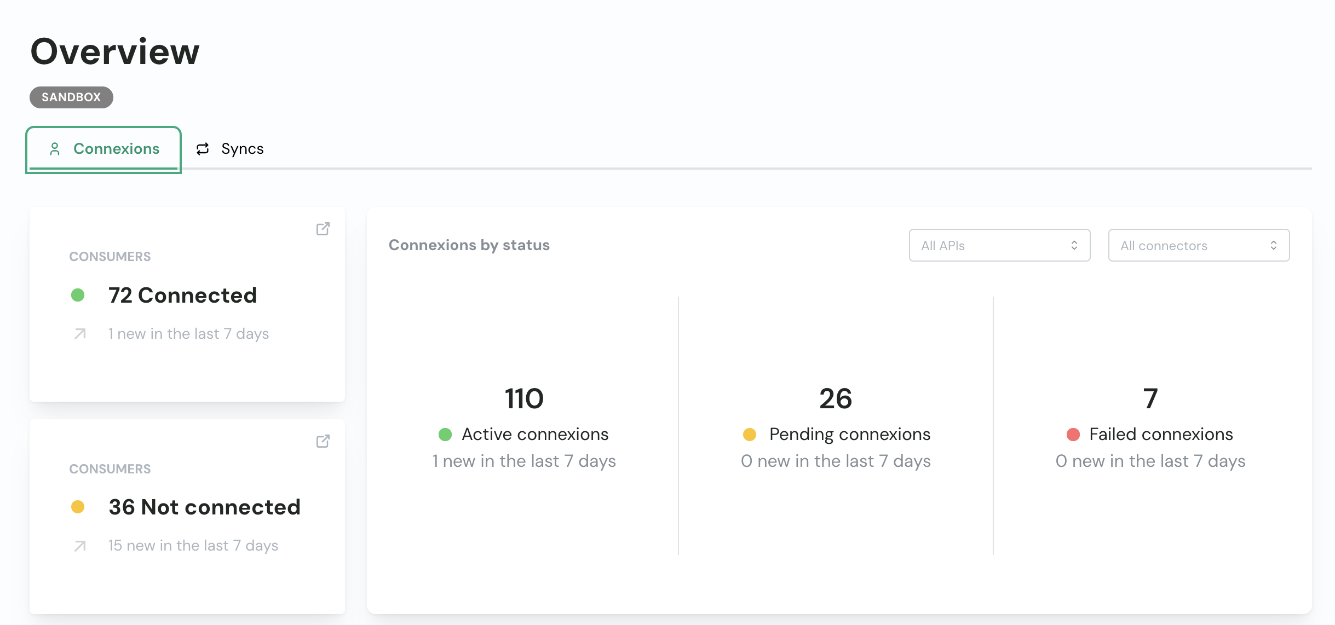Click the 36 Not connected heading

(x=204, y=507)
